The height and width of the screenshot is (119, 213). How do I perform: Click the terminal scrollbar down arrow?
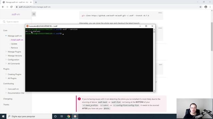point(154,91)
